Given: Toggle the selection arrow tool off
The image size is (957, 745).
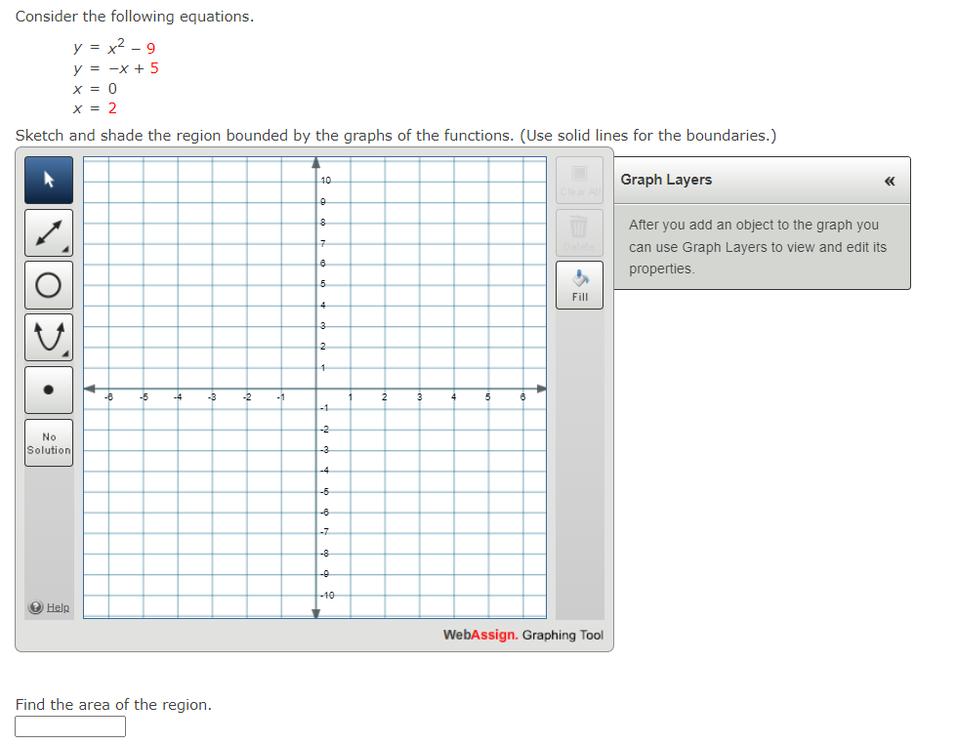Looking at the screenshot, I should coord(48,180).
